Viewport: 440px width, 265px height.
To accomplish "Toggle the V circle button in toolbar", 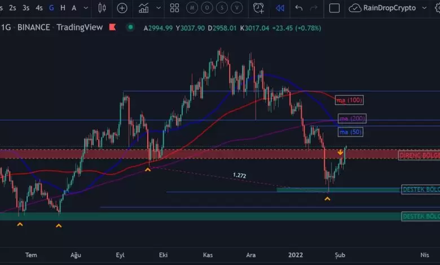I will (x=237, y=8).
